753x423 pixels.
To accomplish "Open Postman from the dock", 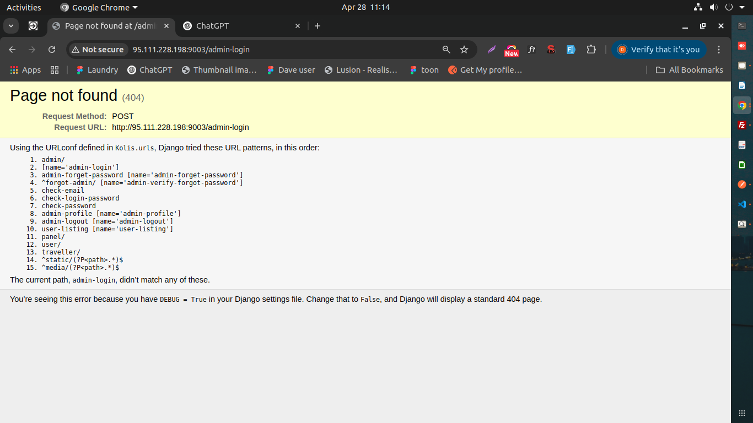I will pos(742,185).
